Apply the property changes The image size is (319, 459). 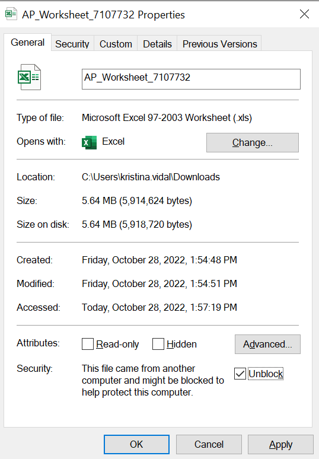click(280, 444)
